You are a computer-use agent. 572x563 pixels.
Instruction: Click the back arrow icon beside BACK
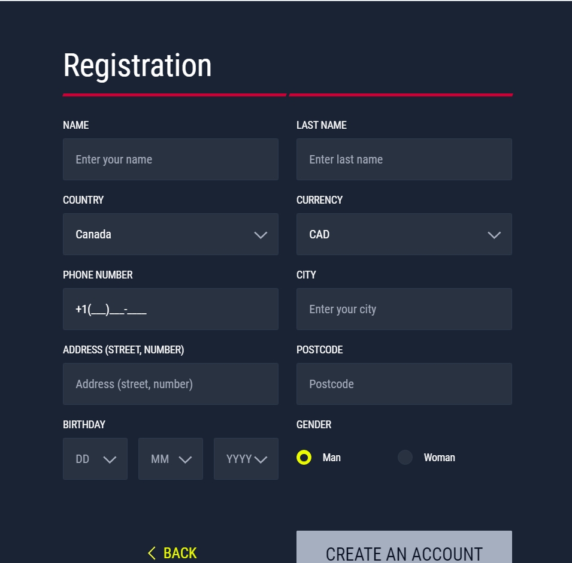(152, 553)
